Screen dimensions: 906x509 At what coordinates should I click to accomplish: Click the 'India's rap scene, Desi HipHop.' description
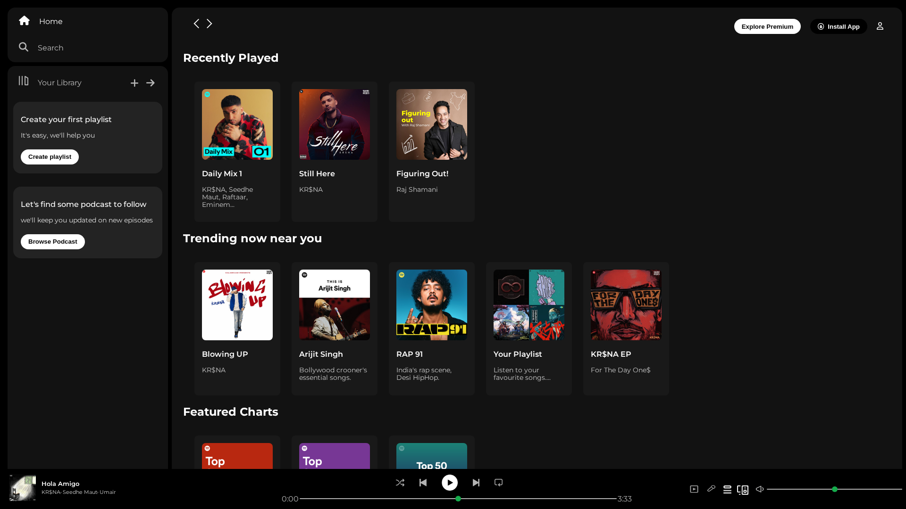pos(424,374)
